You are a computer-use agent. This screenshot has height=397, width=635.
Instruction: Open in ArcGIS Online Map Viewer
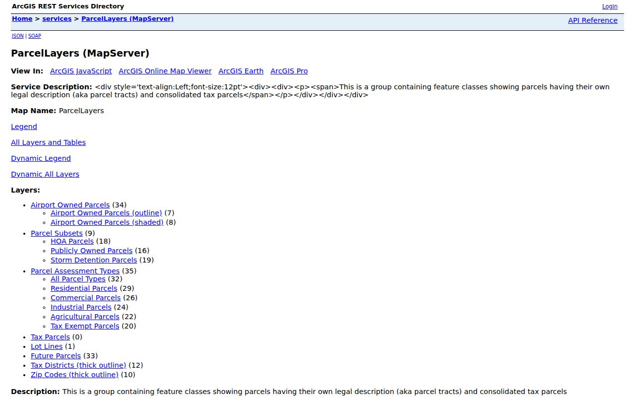(x=165, y=71)
